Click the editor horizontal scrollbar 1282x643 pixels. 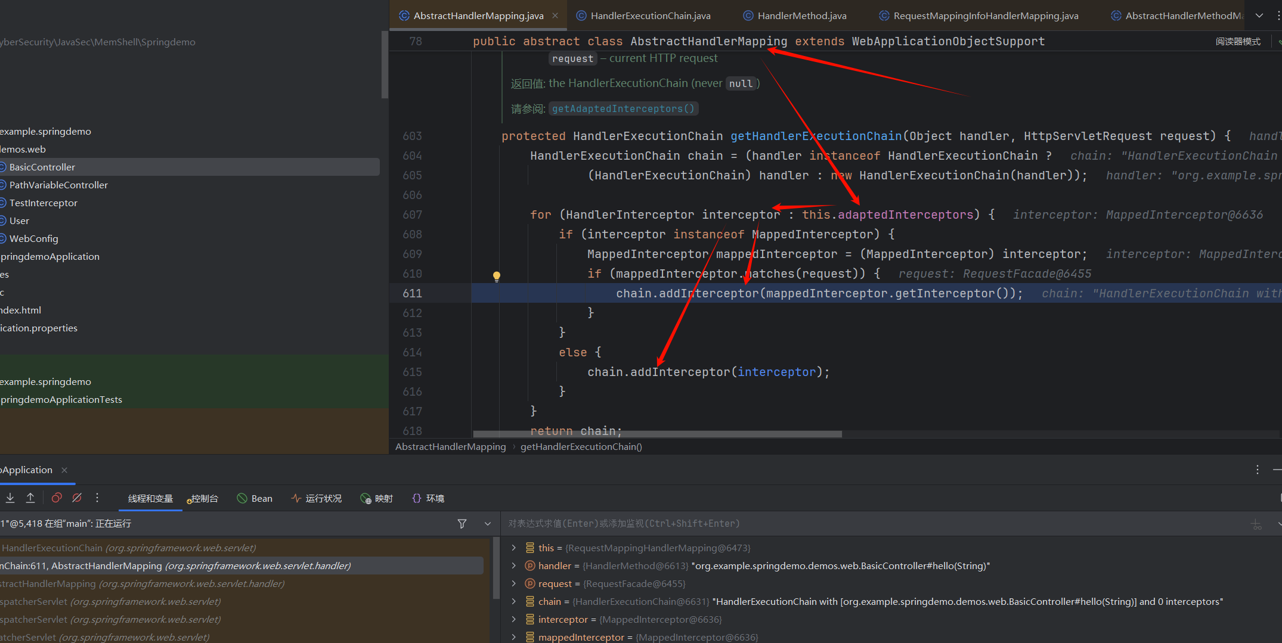click(x=657, y=434)
